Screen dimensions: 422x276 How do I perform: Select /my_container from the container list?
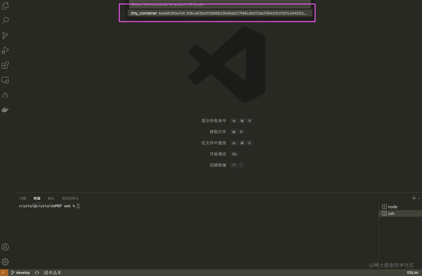(x=220, y=13)
